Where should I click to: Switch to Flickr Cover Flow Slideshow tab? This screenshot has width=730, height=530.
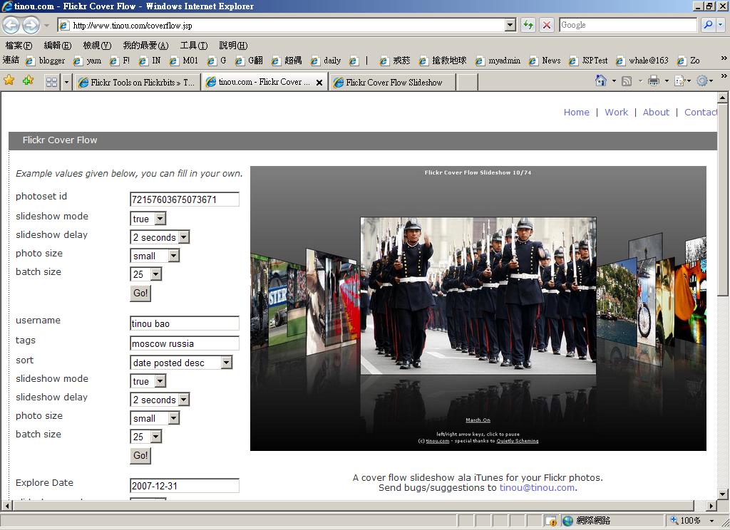click(x=393, y=83)
